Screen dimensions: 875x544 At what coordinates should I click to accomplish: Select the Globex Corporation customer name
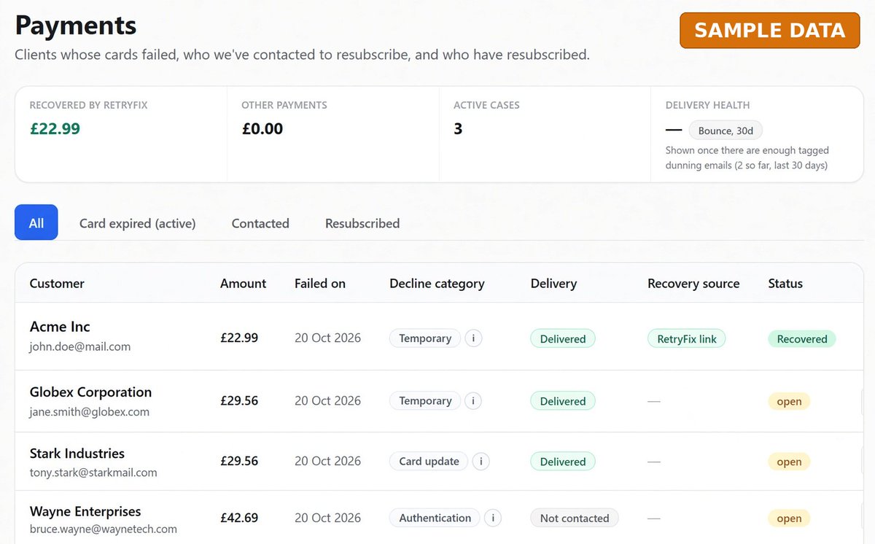(90, 392)
